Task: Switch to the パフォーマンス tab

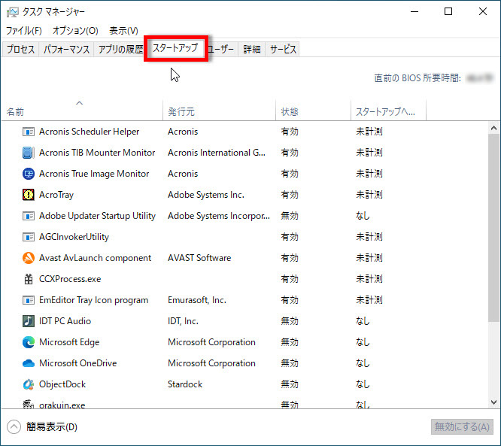Action: click(66, 50)
